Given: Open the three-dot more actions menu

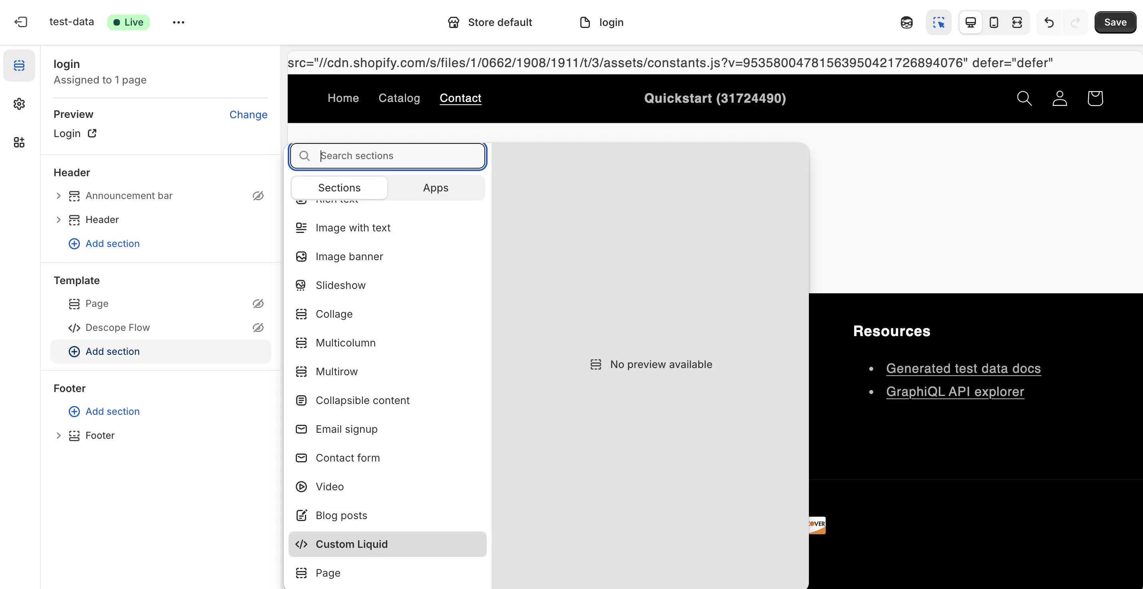Looking at the screenshot, I should (x=178, y=22).
